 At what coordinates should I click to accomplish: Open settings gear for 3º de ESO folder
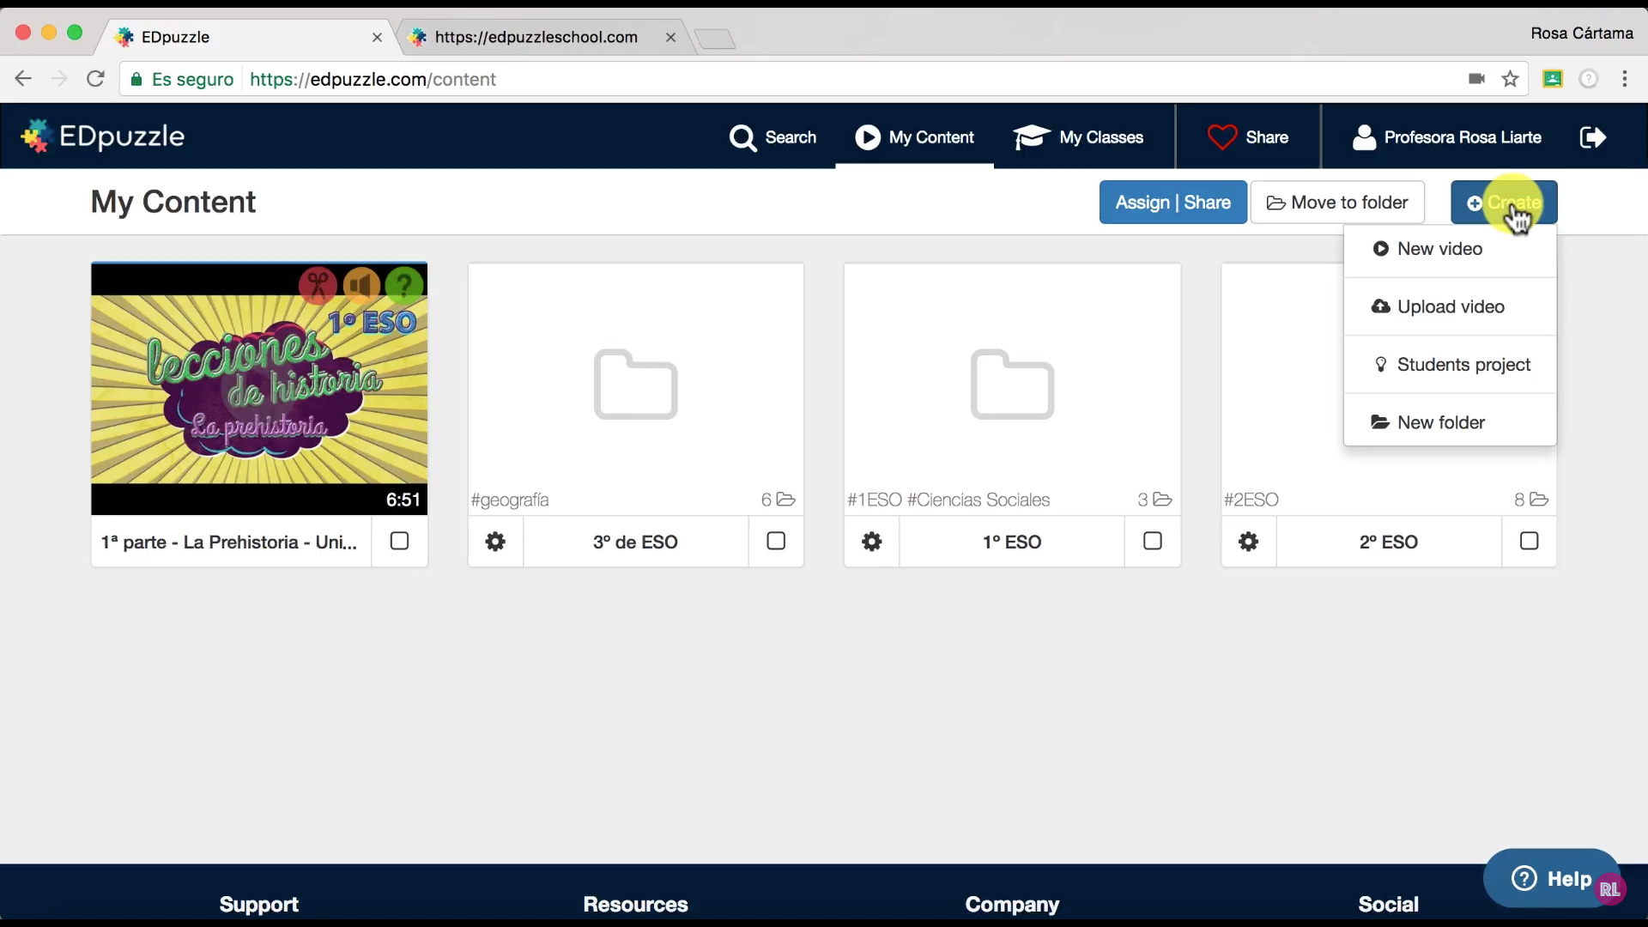pos(495,542)
